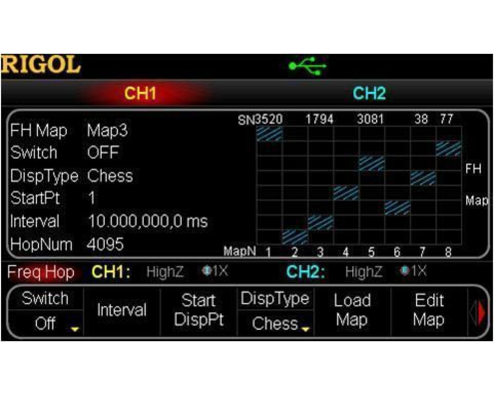The width and height of the screenshot is (494, 395).
Task: Click the RIGOL logo
Action: click(x=41, y=65)
